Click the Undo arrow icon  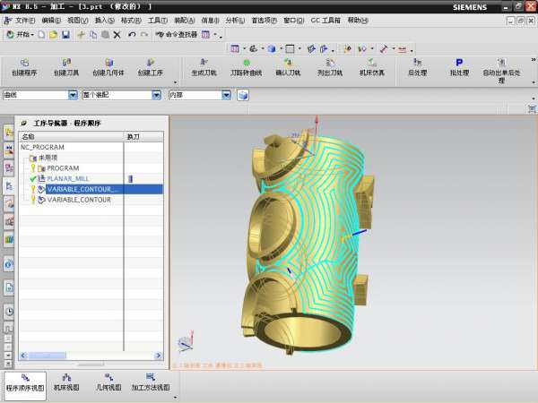coord(132,34)
